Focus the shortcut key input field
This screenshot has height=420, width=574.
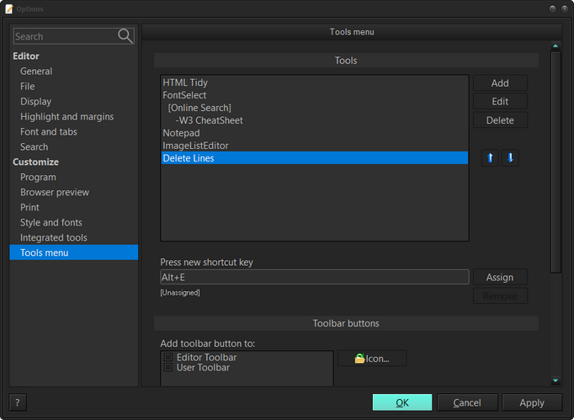[x=314, y=277]
